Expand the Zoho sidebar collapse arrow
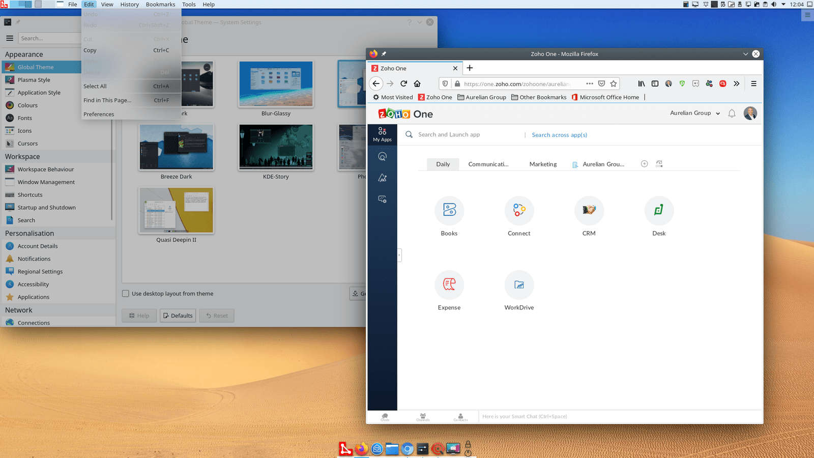 (399, 254)
